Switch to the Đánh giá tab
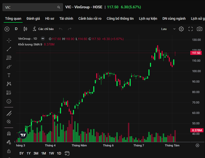 pyautogui.click(x=33, y=18)
